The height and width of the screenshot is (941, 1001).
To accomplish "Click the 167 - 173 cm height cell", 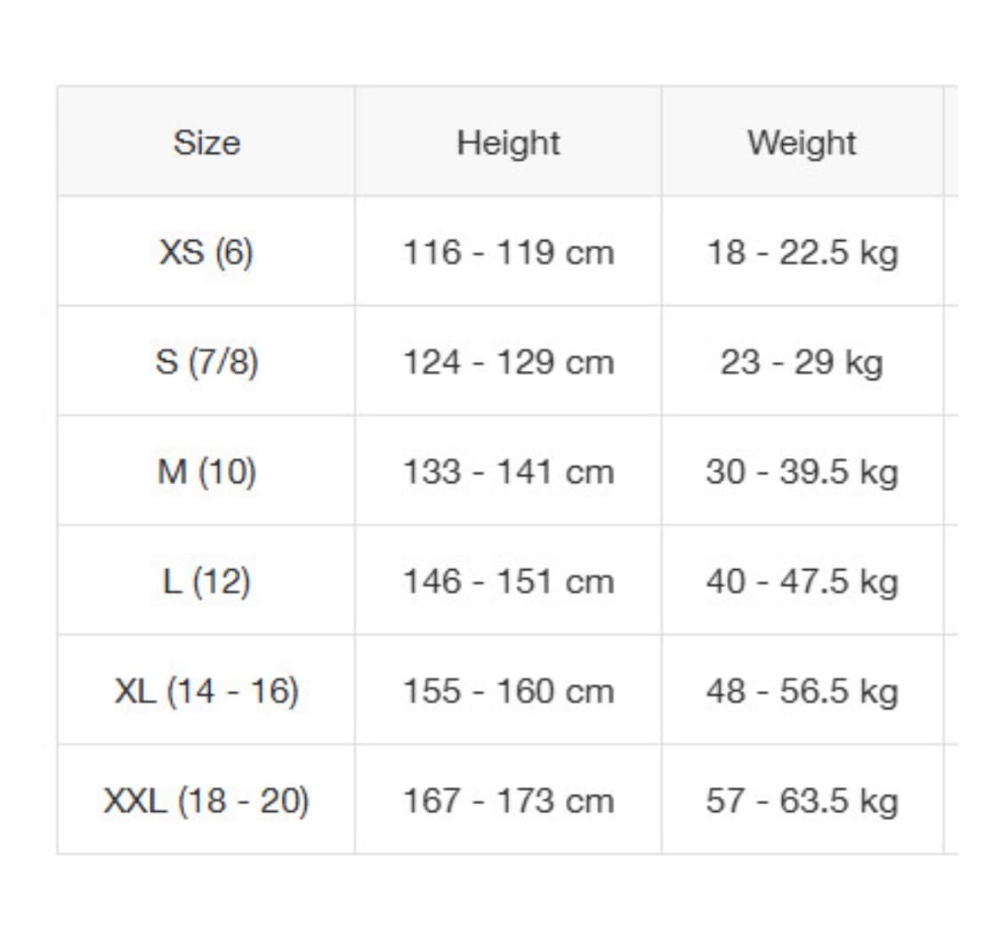I will [x=508, y=800].
